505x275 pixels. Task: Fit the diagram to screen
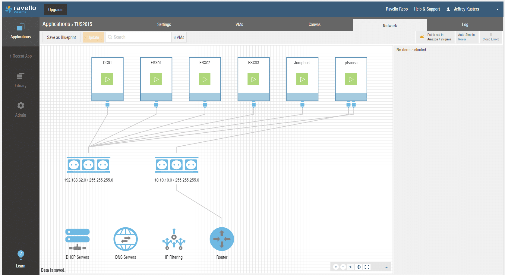click(367, 267)
